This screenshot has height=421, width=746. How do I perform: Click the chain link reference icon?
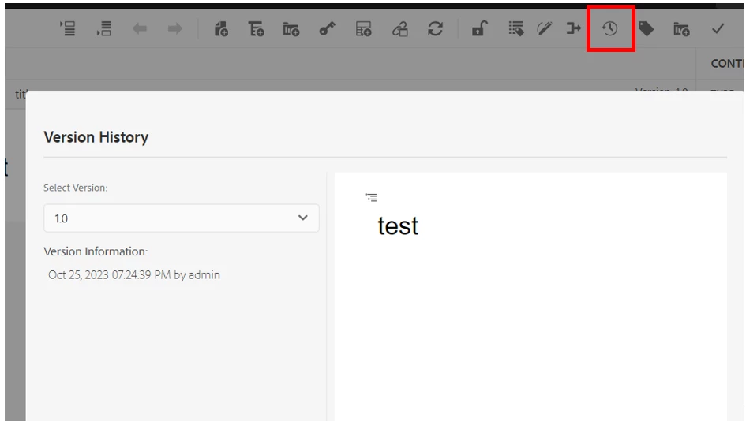tap(399, 29)
